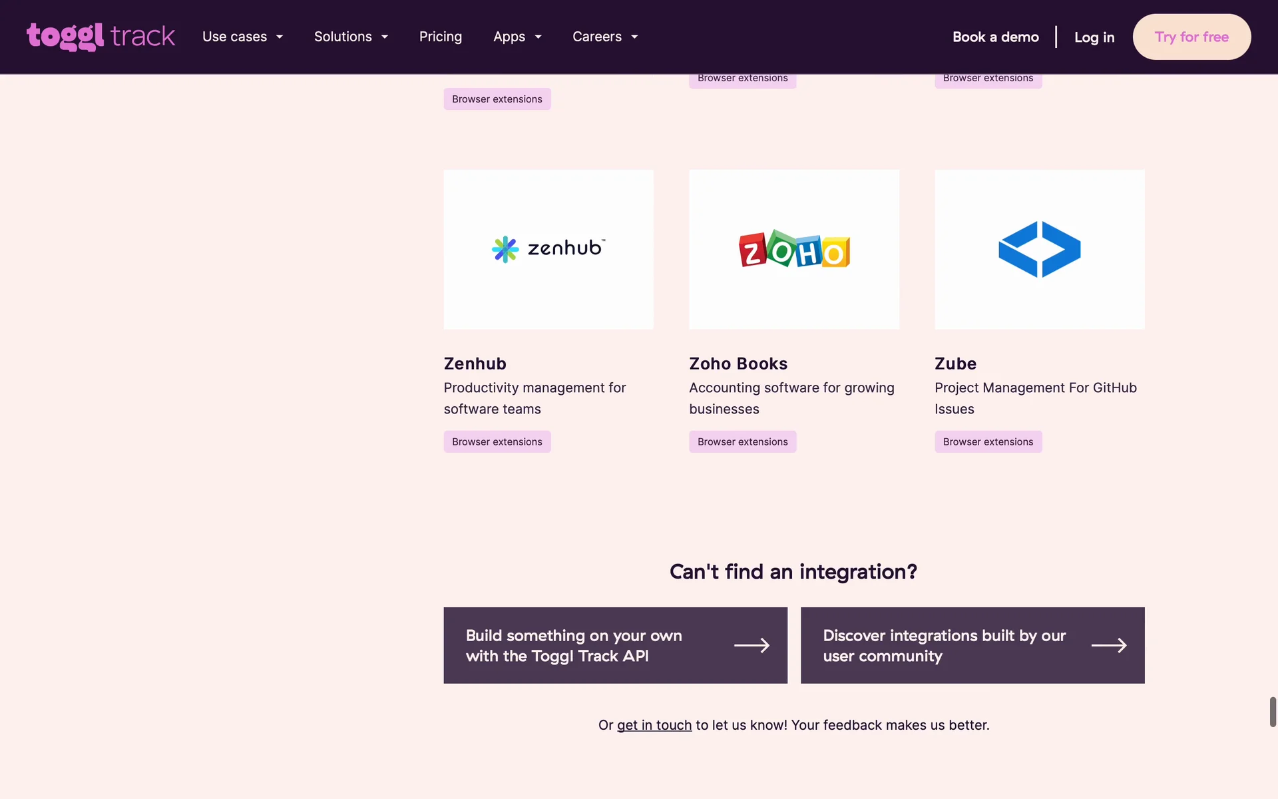Click the Zoho logo image
Image resolution: width=1278 pixels, height=799 pixels.
point(793,249)
